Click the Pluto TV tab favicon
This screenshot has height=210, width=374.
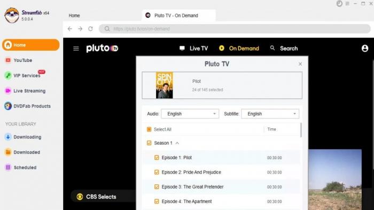[148, 15]
